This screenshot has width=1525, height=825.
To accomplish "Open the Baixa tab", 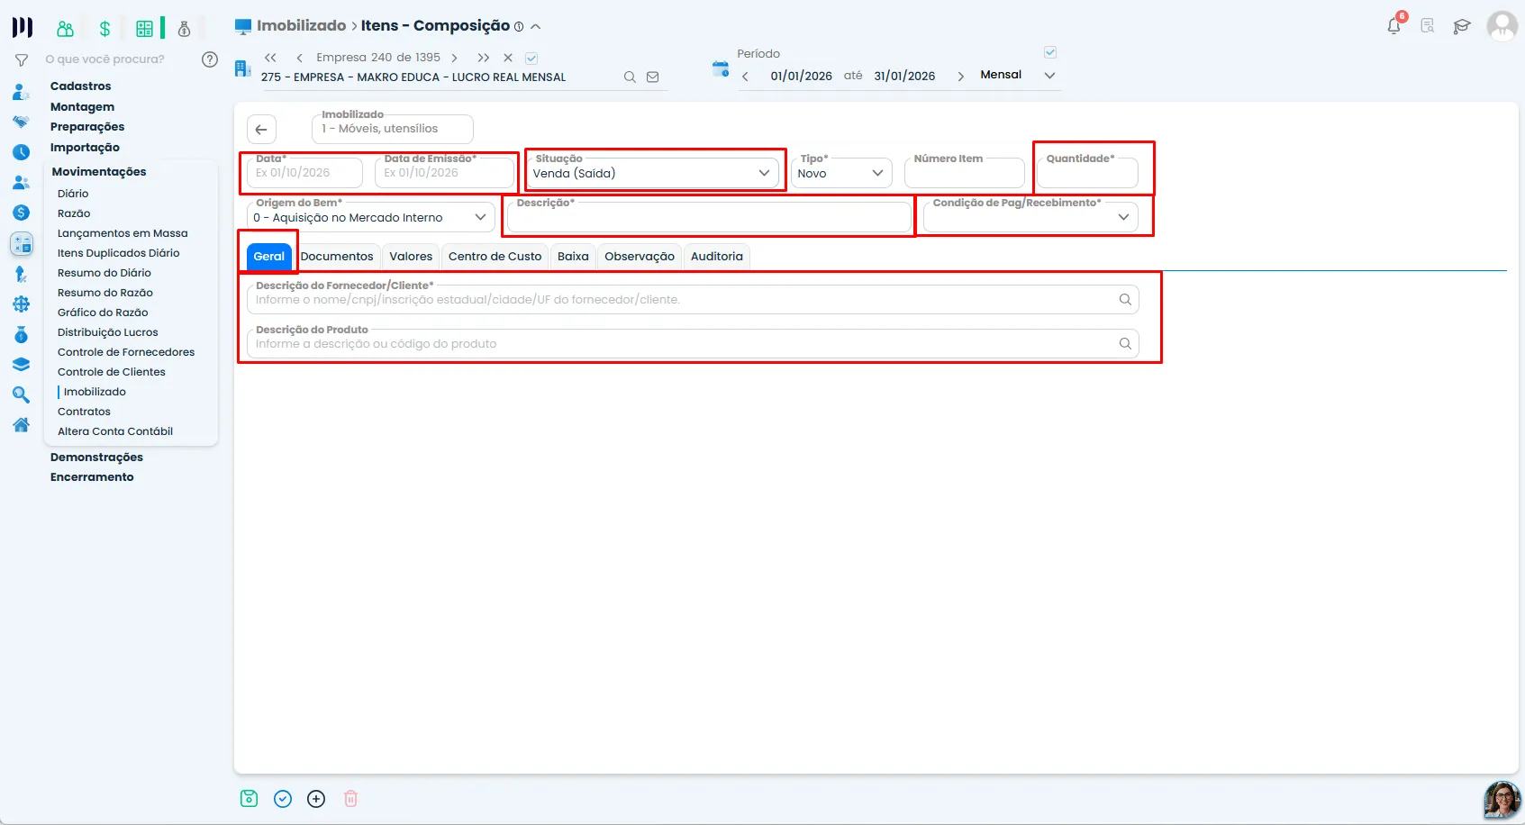I will 573,257.
